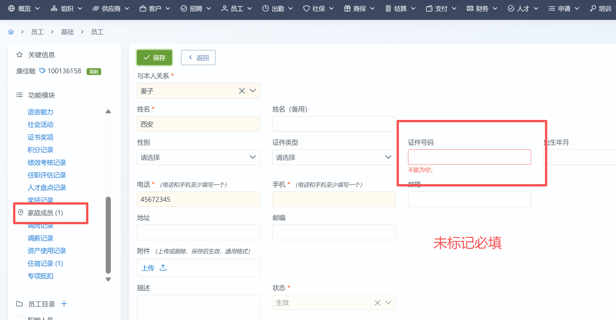
Task: Click the star icon beside 关键信息
Action: pos(19,55)
